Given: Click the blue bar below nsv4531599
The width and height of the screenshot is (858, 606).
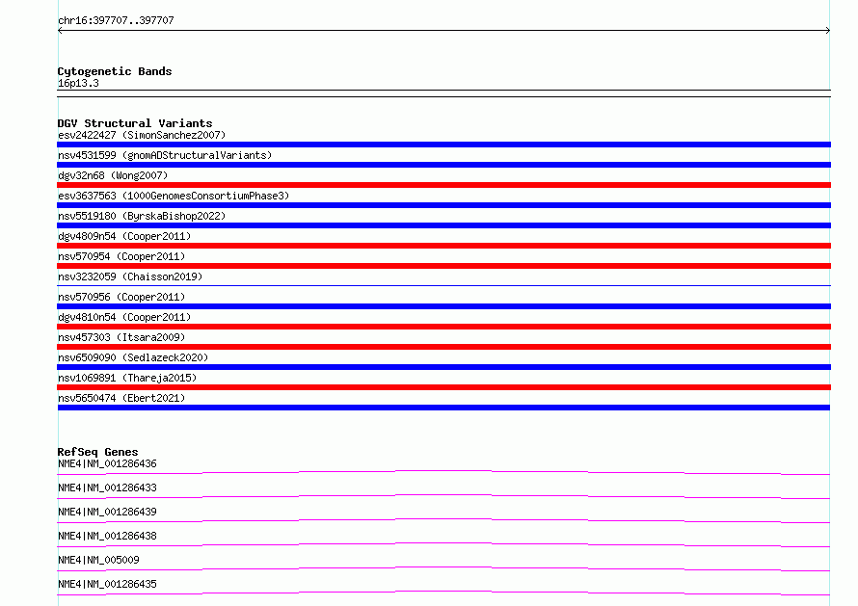Looking at the screenshot, I should tap(443, 165).
